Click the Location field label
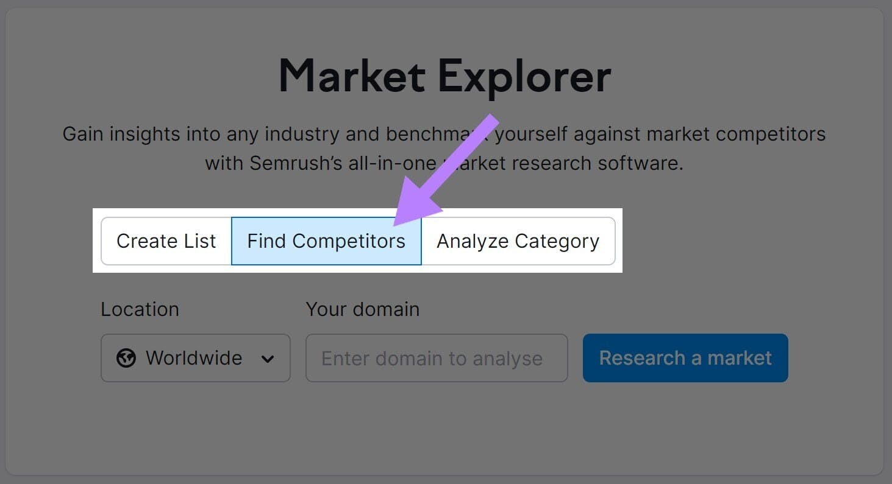This screenshot has width=892, height=484. pyautogui.click(x=140, y=309)
